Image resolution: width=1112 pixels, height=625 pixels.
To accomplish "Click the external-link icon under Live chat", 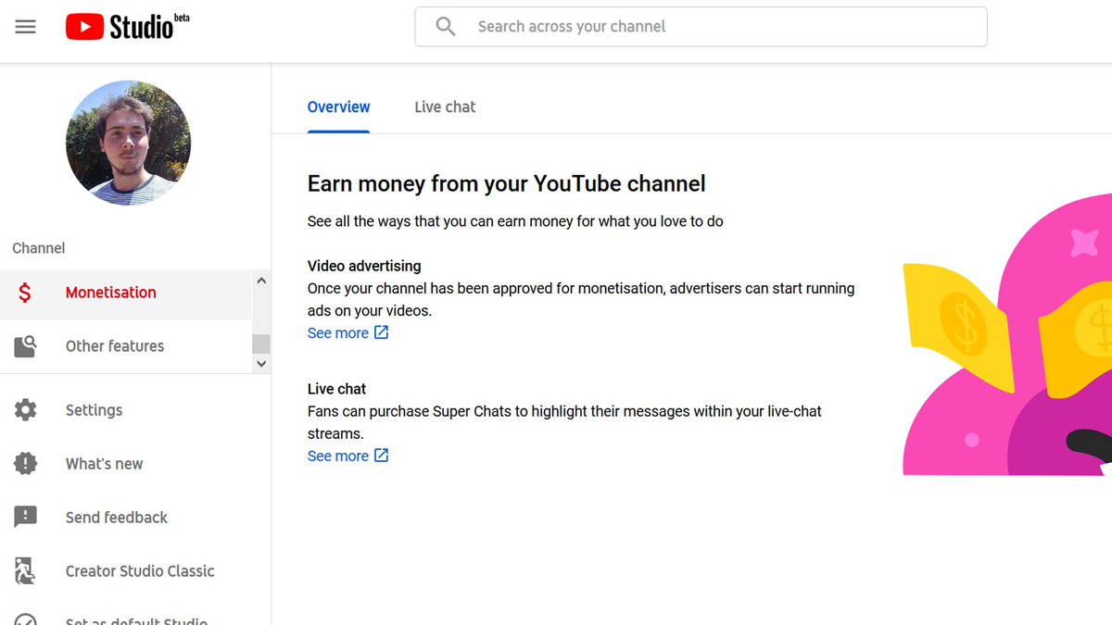I will (381, 456).
